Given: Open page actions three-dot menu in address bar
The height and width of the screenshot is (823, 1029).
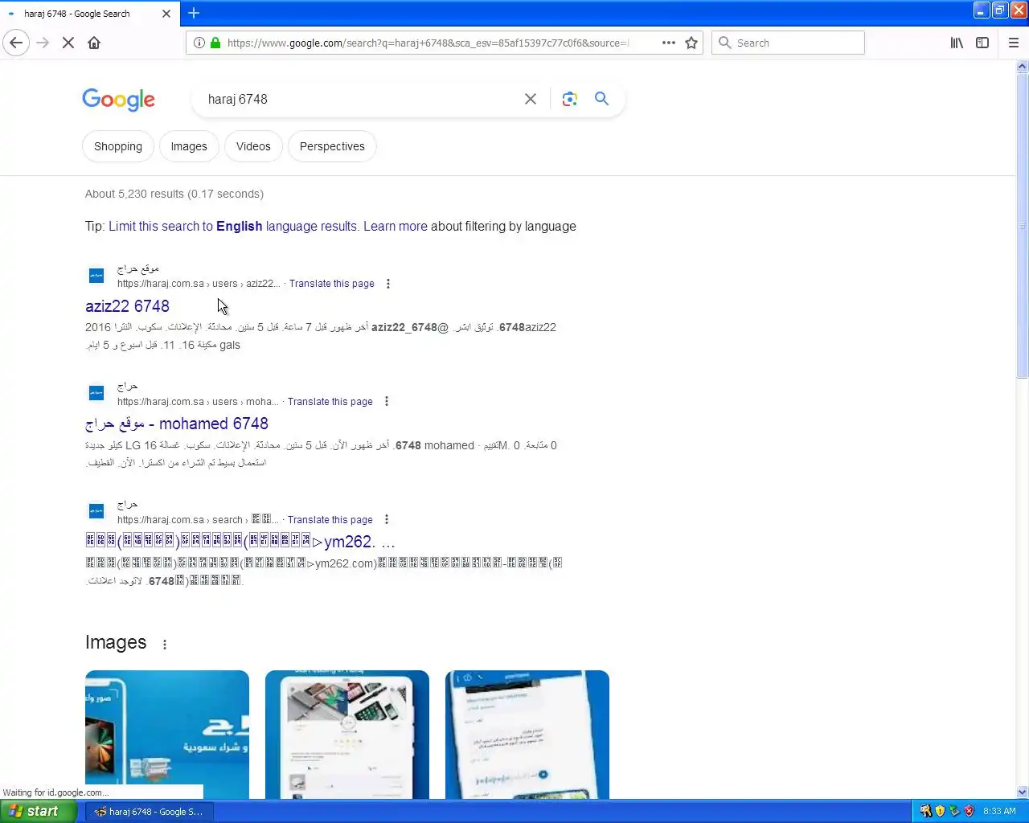Looking at the screenshot, I should point(669,43).
